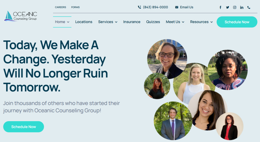The image size is (260, 142).
Task: Open the Twitter social icon
Action: coord(227,7)
